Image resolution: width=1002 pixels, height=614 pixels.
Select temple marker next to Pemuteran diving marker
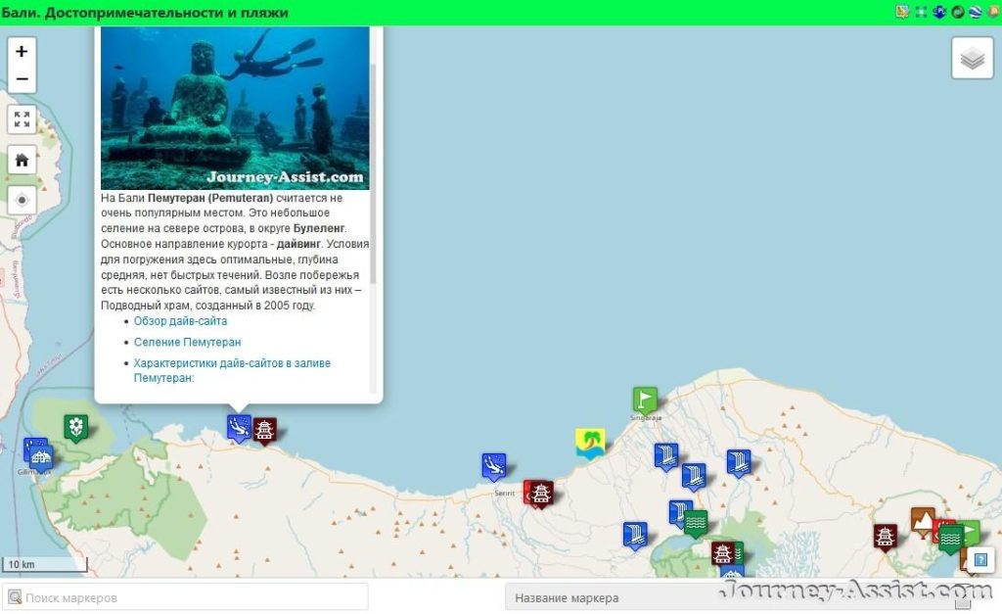click(264, 431)
